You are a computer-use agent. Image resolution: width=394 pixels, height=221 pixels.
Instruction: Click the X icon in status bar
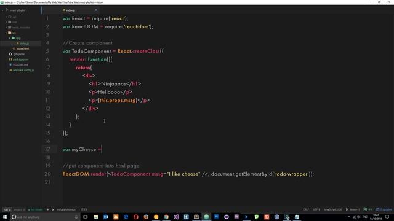53,209
